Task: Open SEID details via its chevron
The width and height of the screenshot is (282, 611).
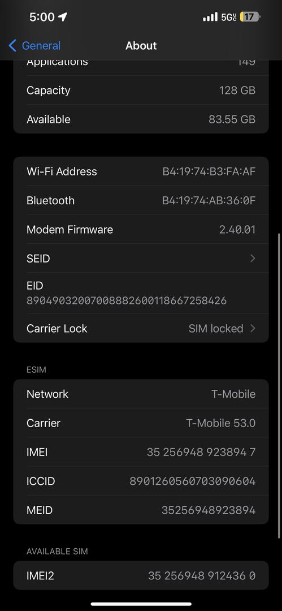Action: pos(253,259)
